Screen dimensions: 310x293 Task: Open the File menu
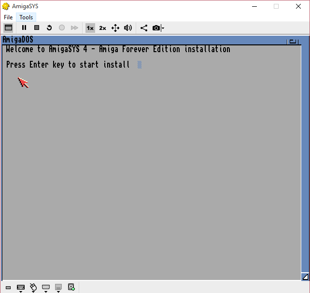[x=8, y=17]
